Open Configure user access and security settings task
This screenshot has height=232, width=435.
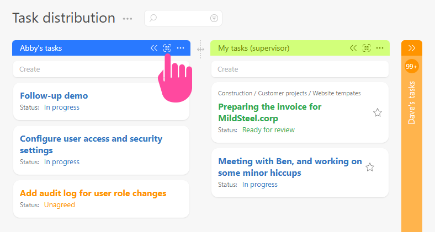pyautogui.click(x=91, y=144)
